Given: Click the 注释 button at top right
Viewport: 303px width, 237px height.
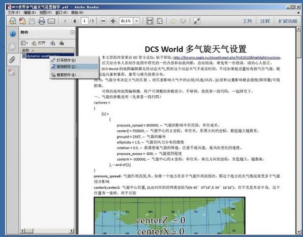Looking at the screenshot, I should (265, 21).
